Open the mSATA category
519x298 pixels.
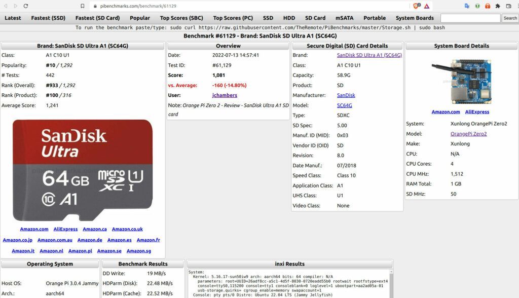[x=345, y=18]
